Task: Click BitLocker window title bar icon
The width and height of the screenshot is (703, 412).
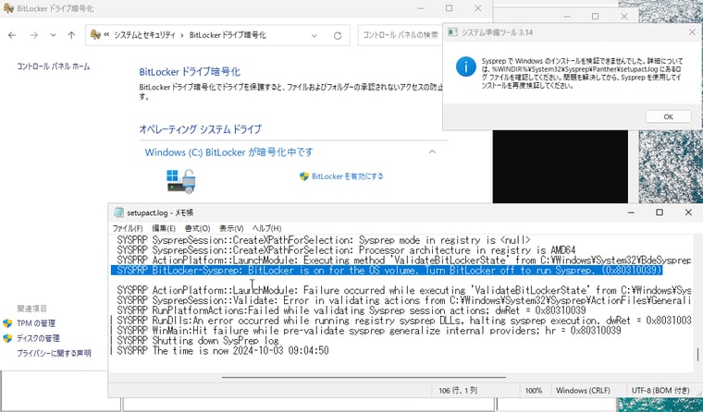Action: click(x=8, y=8)
